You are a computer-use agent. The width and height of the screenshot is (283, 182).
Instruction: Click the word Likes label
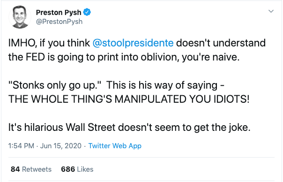click(x=85, y=169)
